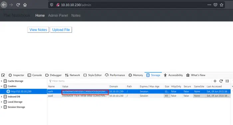The width and height of the screenshot is (233, 125).
Task: Sort by the Domain column header
Action: point(117,86)
